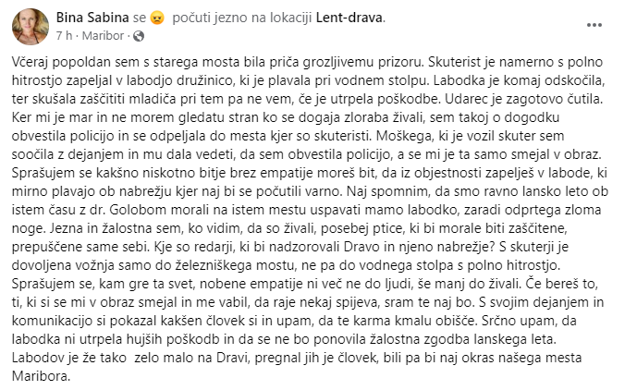Click the angry face feeling emoji
This screenshot has height=390, width=637.
point(157,18)
